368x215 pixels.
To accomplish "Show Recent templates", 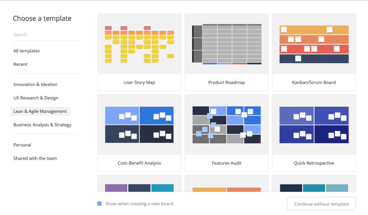I will point(20,64).
